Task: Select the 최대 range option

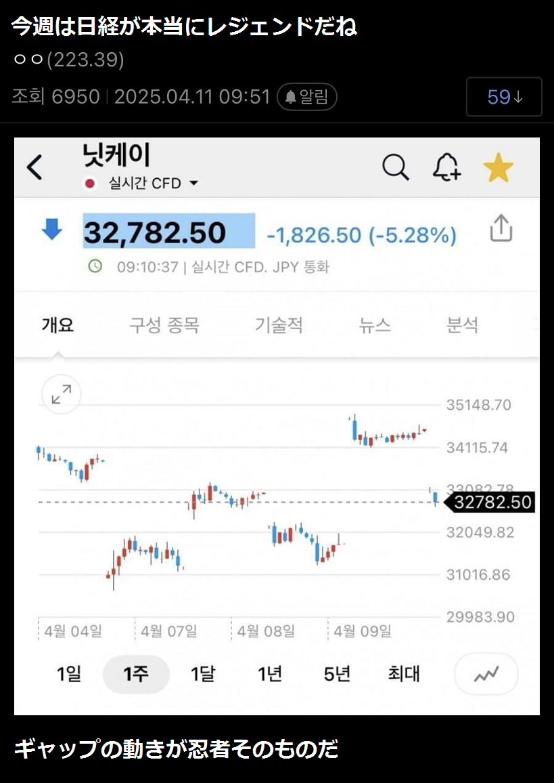Action: pos(404,674)
